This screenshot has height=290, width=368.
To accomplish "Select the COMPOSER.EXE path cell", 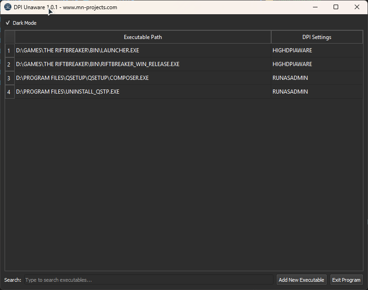I will click(x=143, y=78).
